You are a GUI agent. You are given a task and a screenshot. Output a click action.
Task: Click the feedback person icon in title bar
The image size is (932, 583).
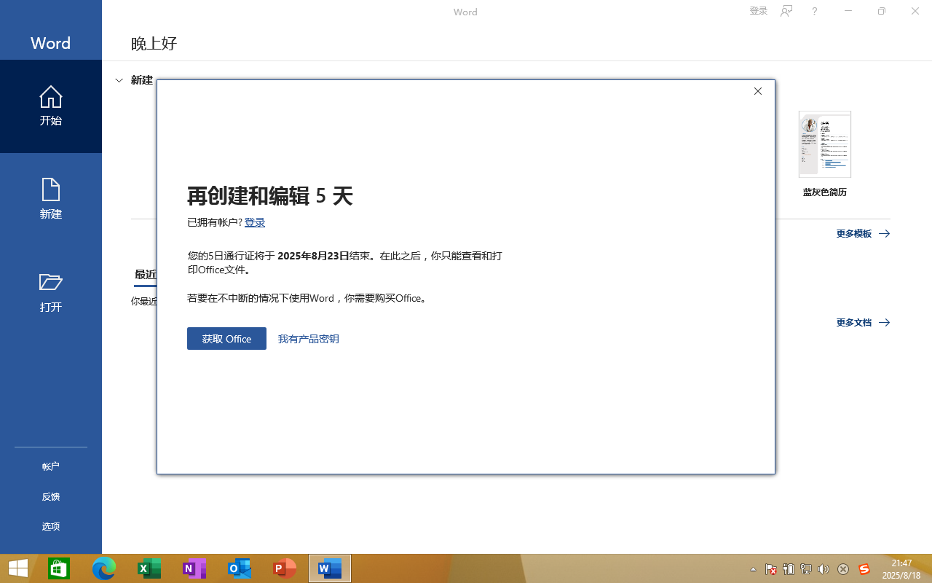click(786, 11)
